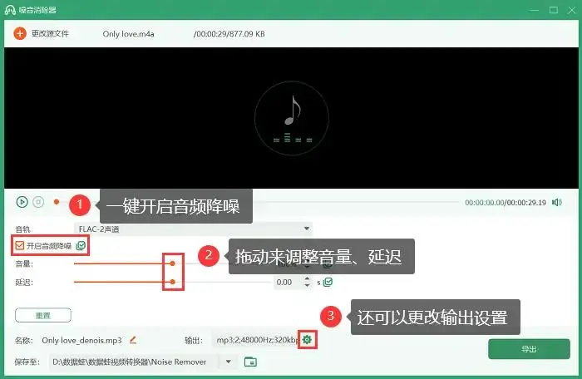
Task: Open output settings with the green gear icon
Action: tap(307, 340)
